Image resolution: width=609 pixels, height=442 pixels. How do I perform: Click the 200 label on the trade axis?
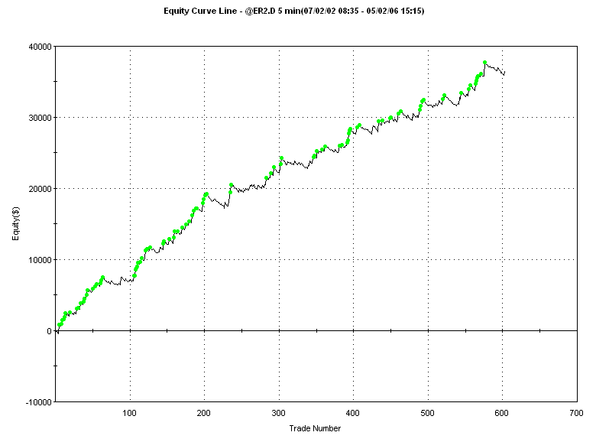[203, 413]
